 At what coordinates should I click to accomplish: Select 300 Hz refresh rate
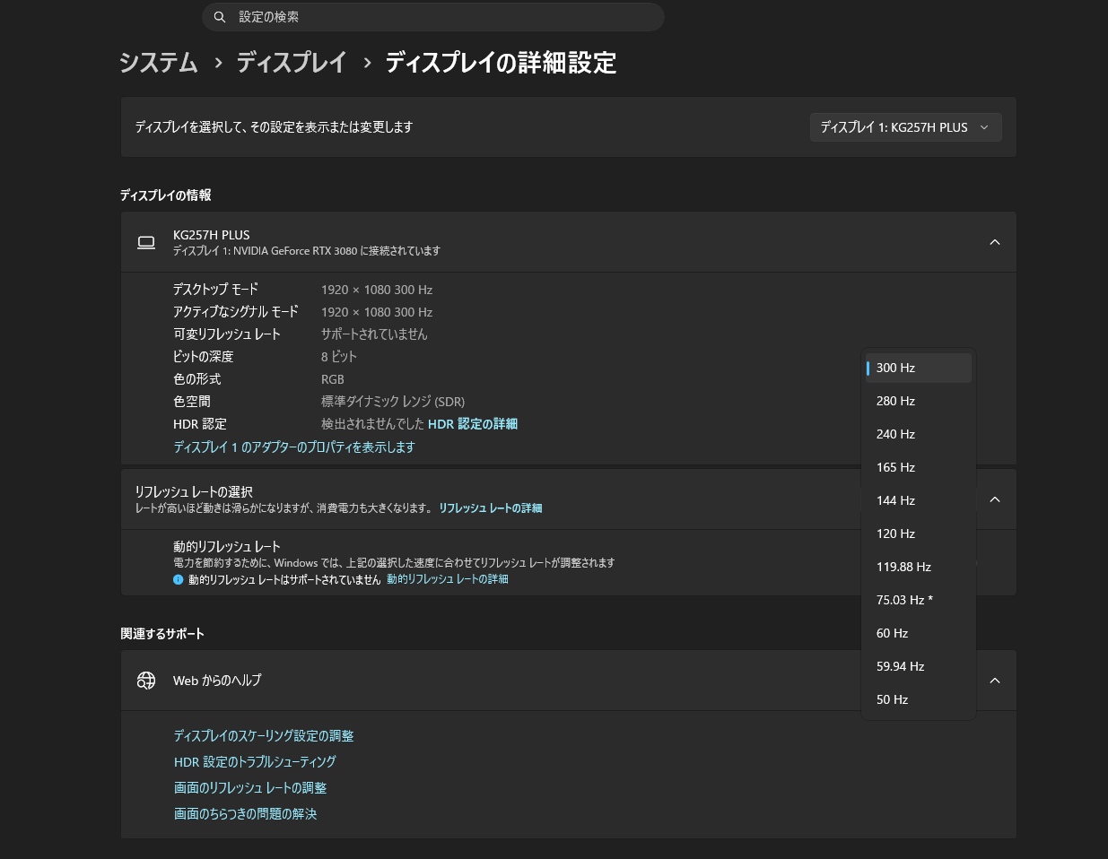pos(918,368)
